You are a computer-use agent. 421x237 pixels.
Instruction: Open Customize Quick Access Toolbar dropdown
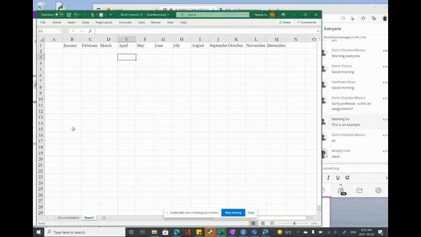[x=111, y=14]
